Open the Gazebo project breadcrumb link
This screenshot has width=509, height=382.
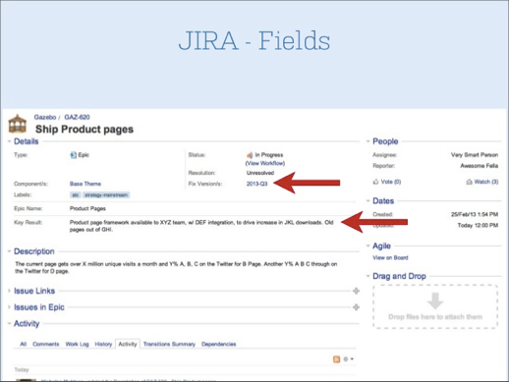[45, 117]
